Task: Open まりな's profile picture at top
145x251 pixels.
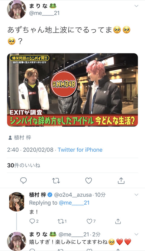Action: [17, 10]
